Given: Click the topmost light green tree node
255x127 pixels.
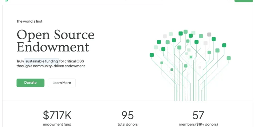Looking at the screenshot, I should tap(186, 32).
